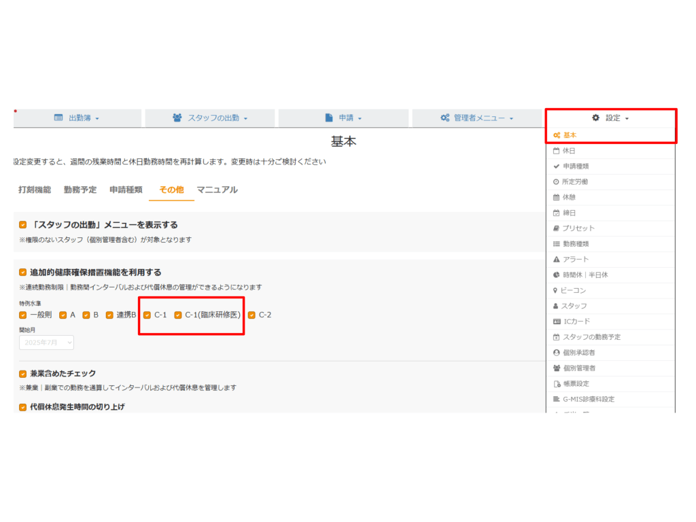Uncheck 「スタッフの出勤」メニューを表示する checkbox
The width and height of the screenshot is (696, 522).
click(22, 225)
